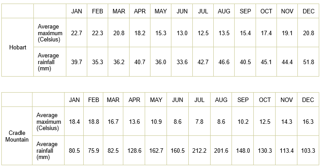Click the Hobart row label

coord(18,47)
